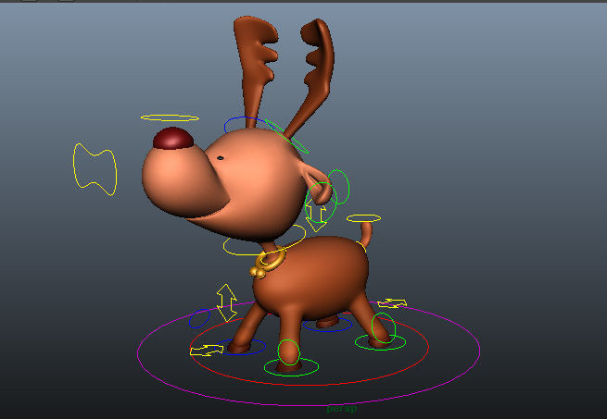Select the green ellipse control at the antler base

coord(287,137)
